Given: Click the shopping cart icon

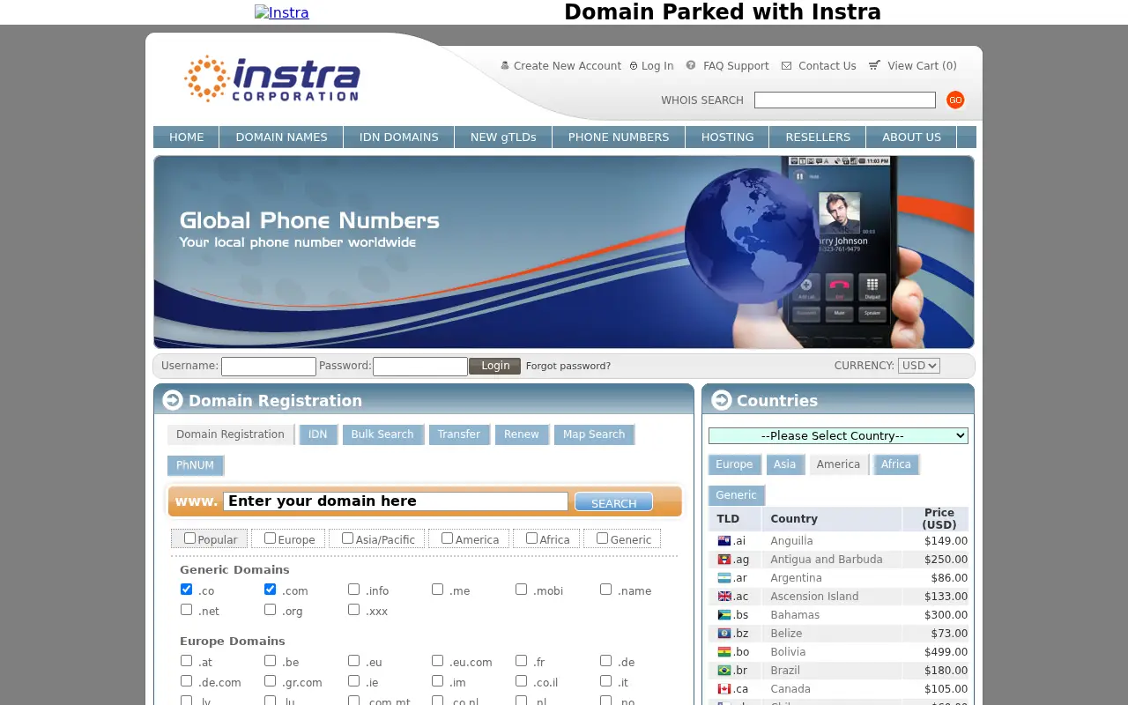Looking at the screenshot, I should click(874, 65).
